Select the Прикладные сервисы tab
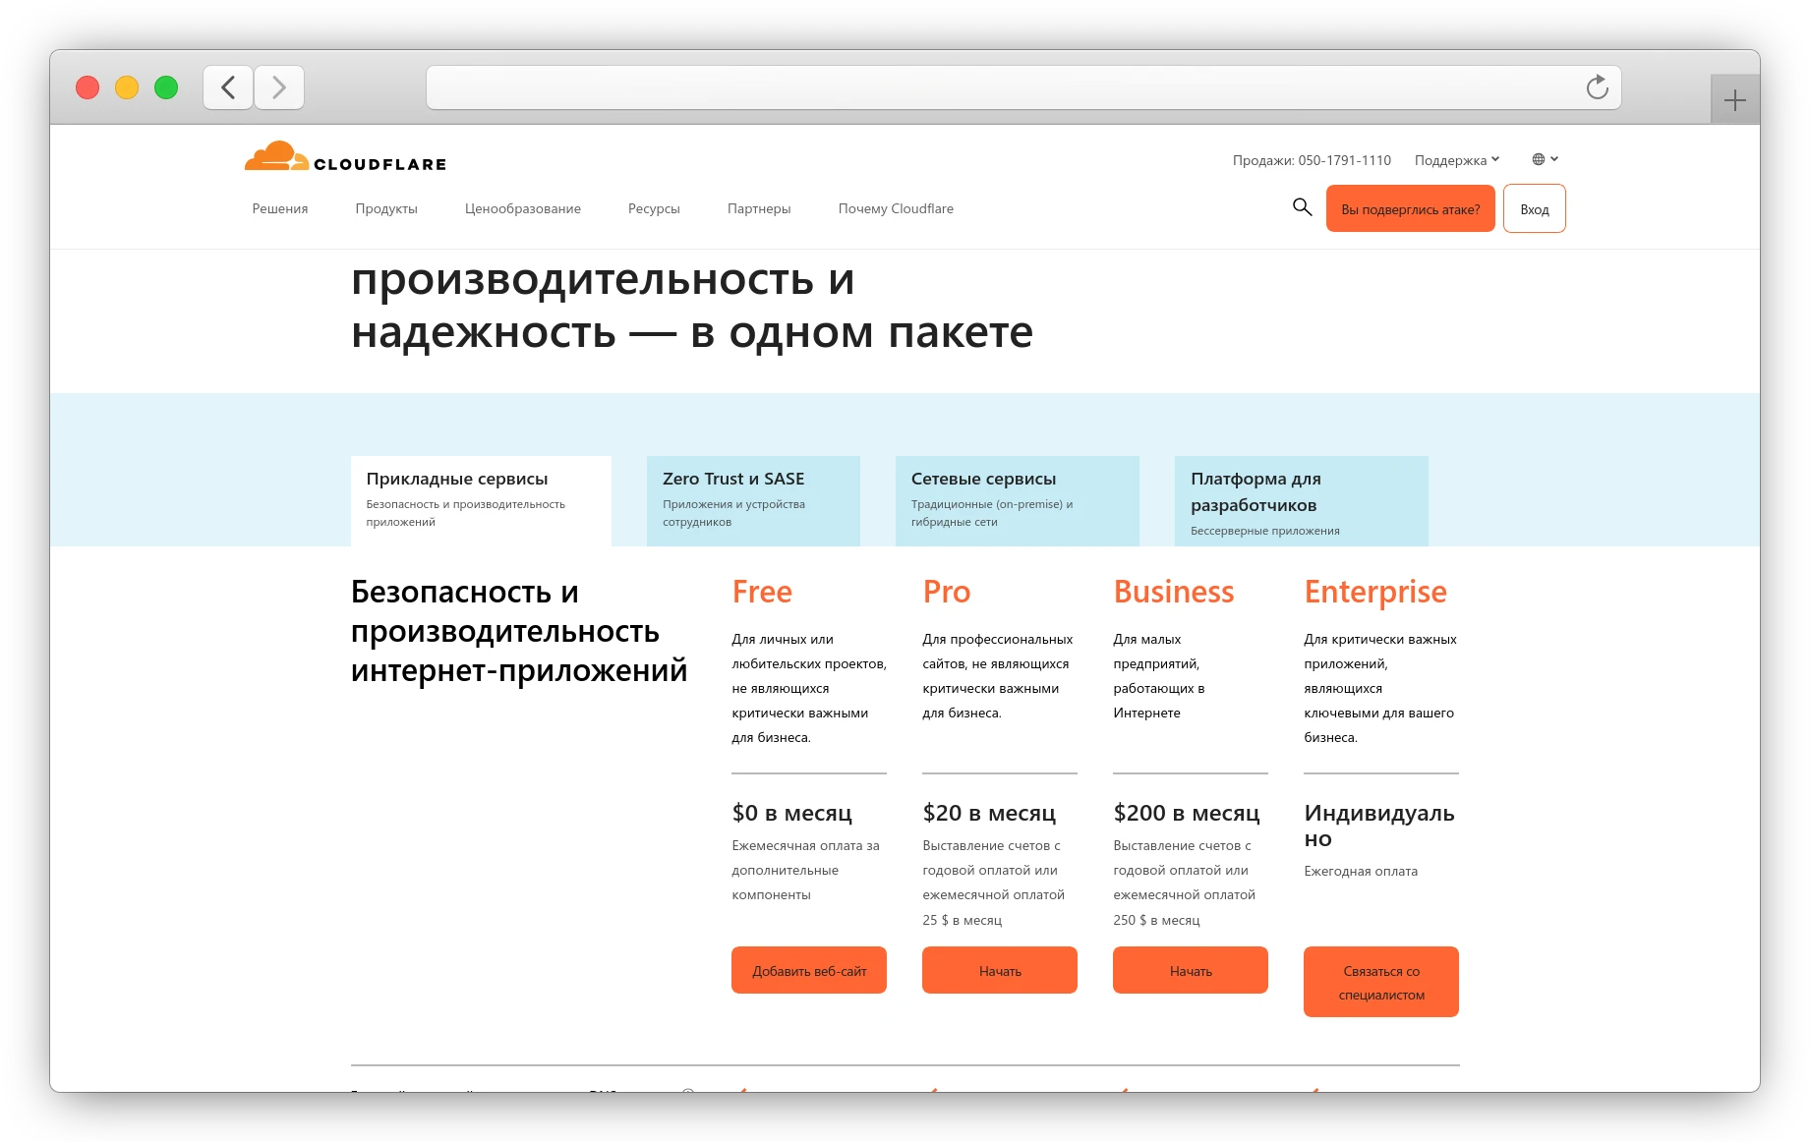1810x1142 pixels. pyautogui.click(x=481, y=500)
